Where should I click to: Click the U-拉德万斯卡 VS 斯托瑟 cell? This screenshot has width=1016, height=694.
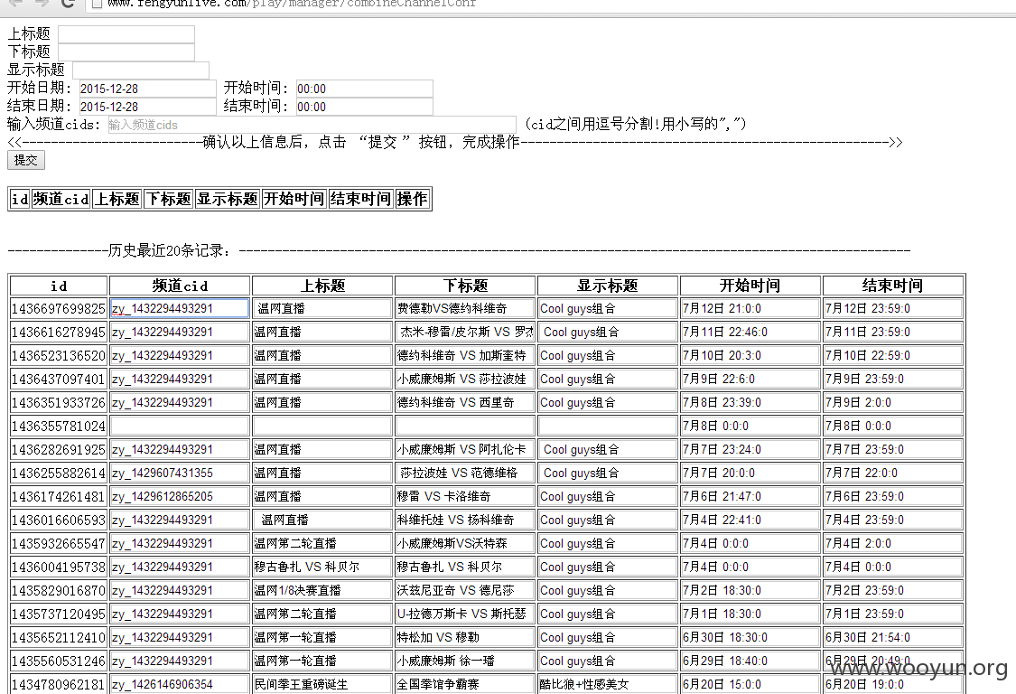(464, 614)
